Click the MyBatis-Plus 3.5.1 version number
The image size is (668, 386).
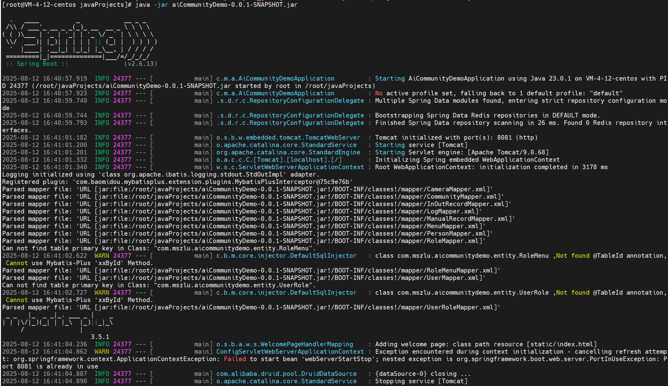tap(100, 337)
